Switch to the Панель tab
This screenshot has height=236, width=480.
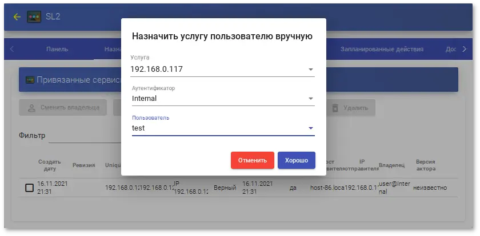57,49
